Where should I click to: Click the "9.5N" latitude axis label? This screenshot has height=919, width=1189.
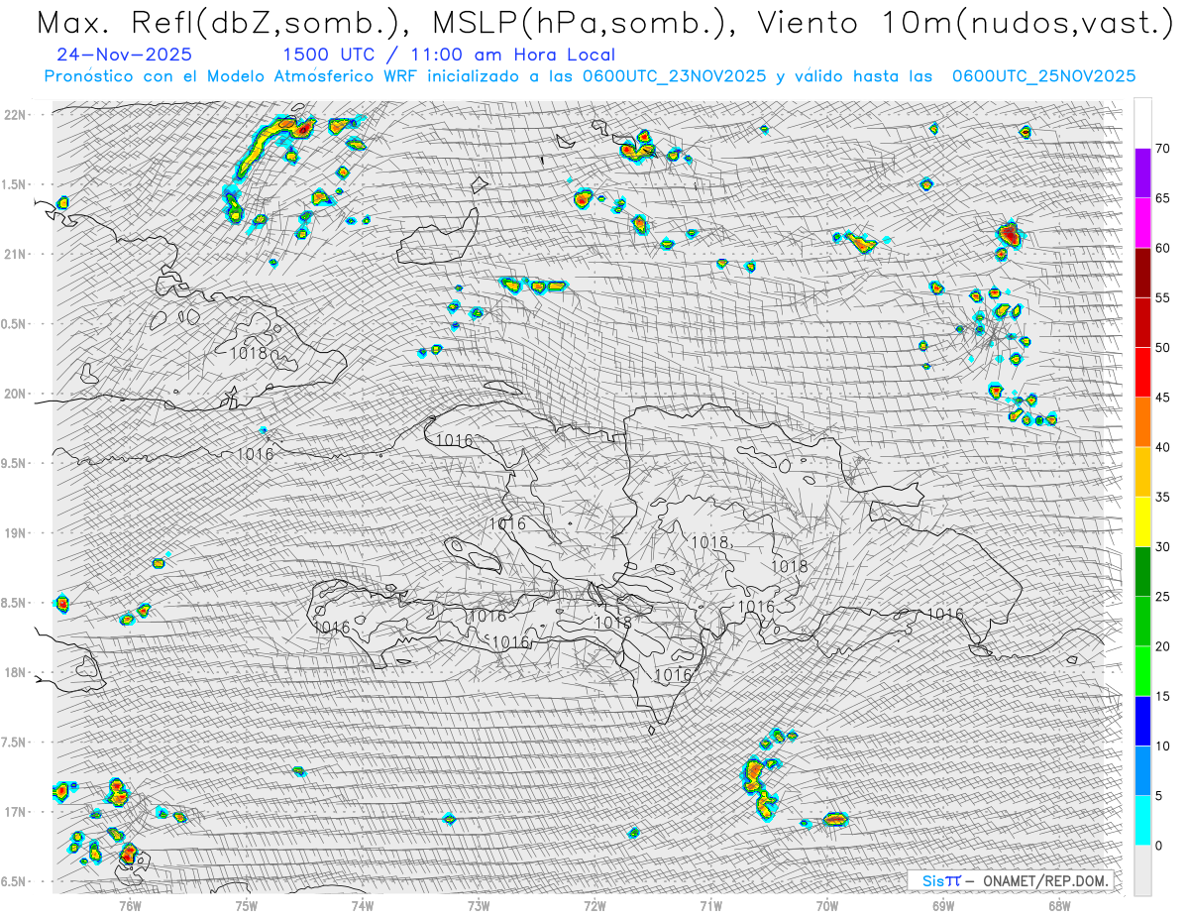15,463
